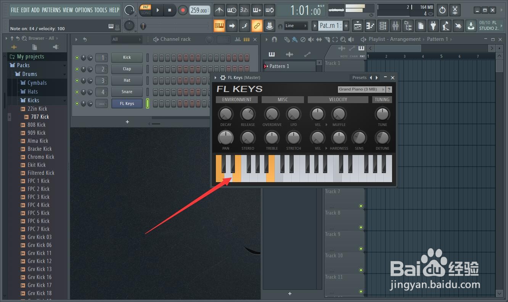This screenshot has height=302, width=508.
Task: Select the playlist mute tool
Action: click(311, 39)
